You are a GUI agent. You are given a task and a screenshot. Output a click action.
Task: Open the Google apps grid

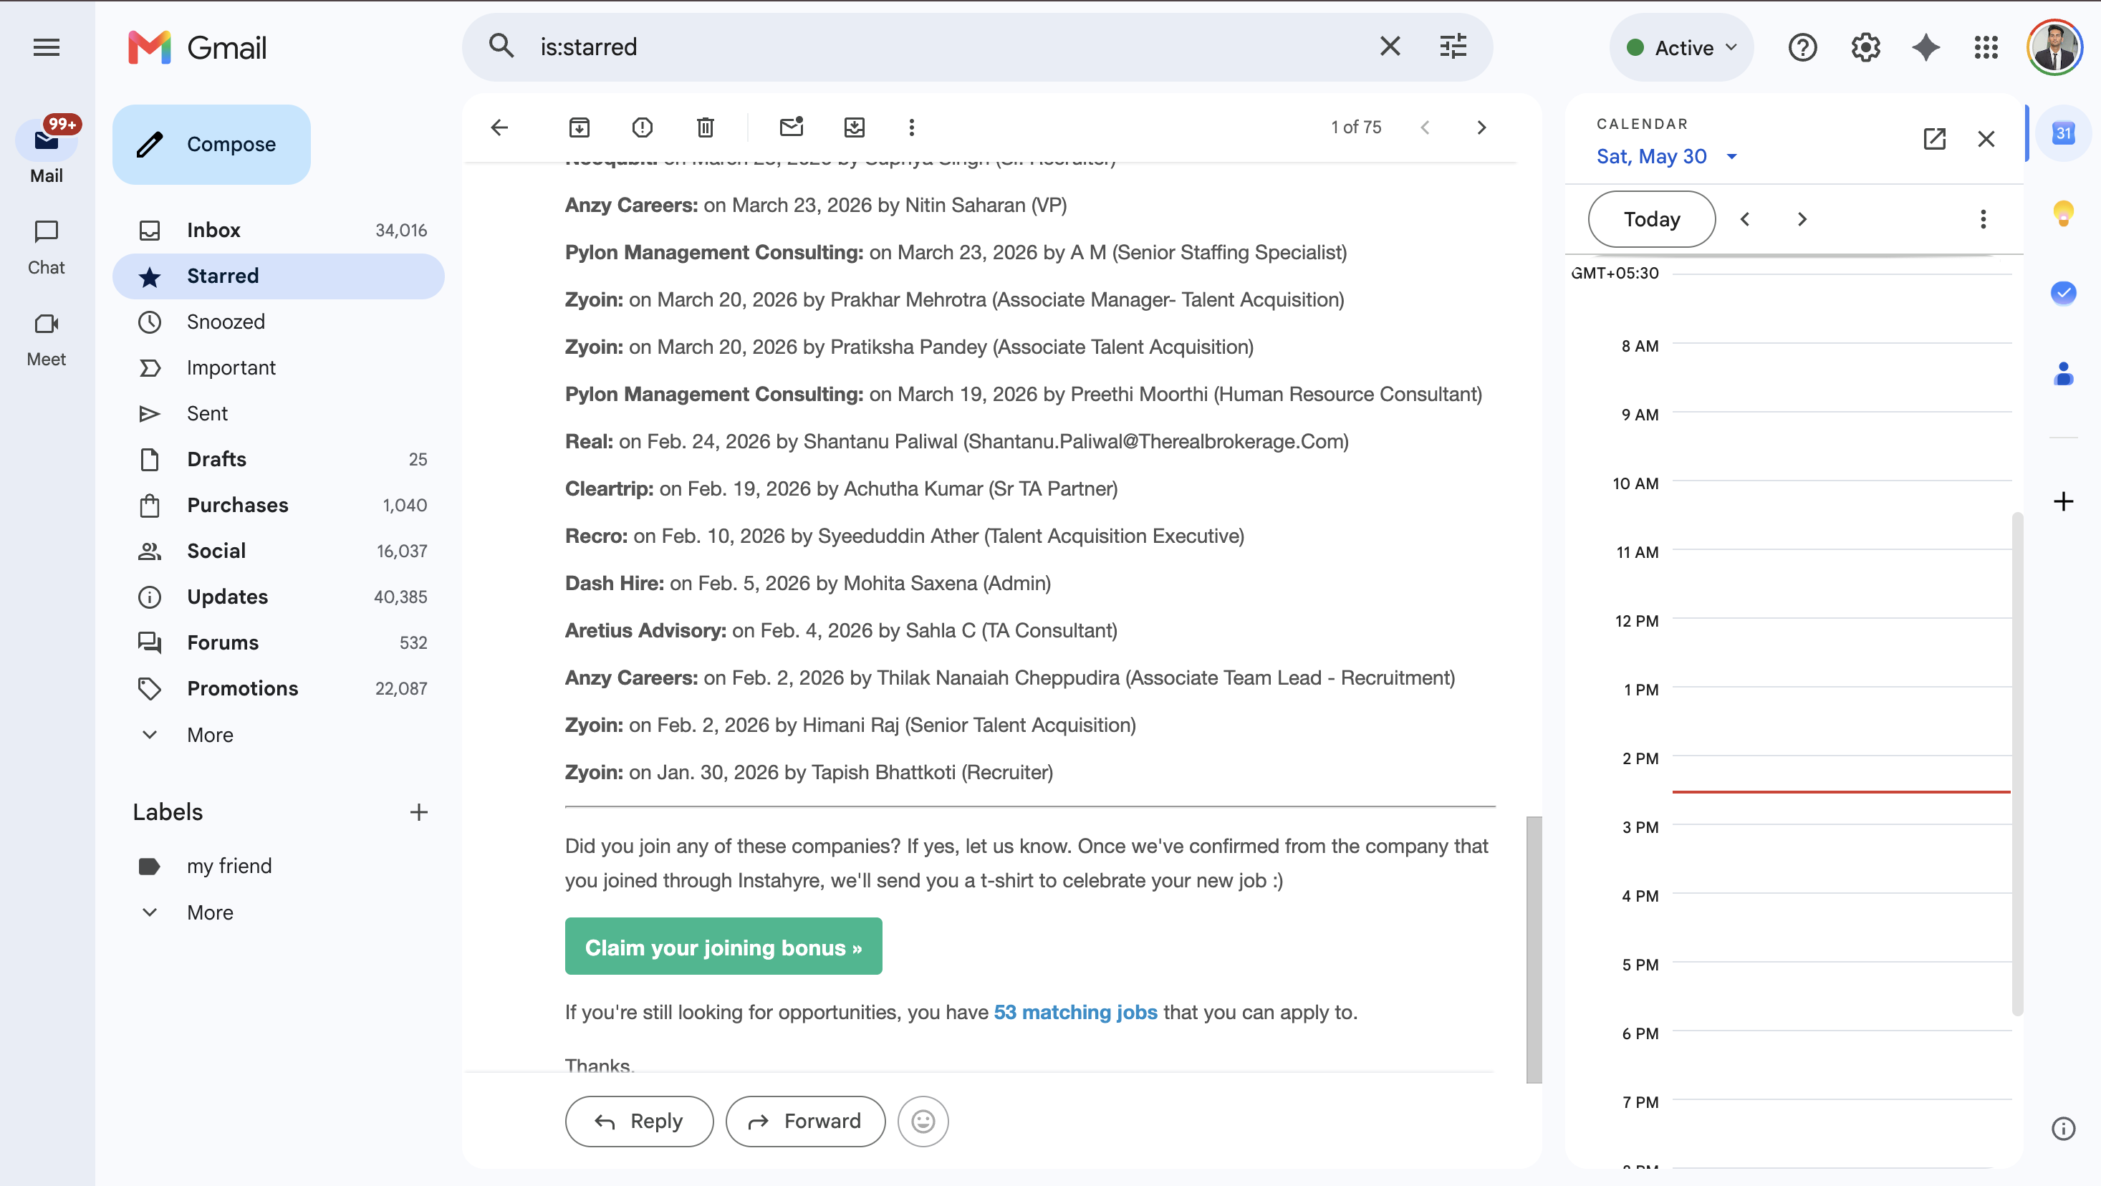(1986, 47)
